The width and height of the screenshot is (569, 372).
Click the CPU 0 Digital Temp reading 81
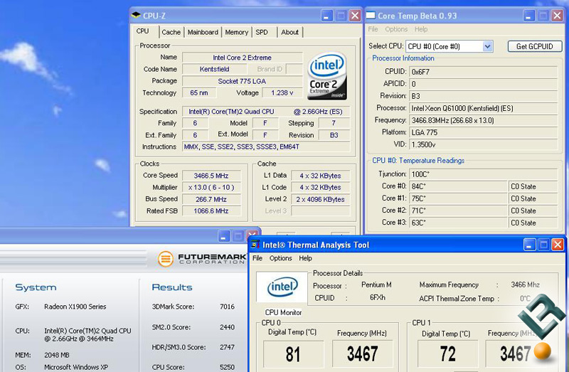pos(293,354)
